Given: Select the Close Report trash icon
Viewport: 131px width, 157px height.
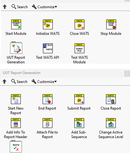Looking at the screenshot, I should tap(111, 99).
